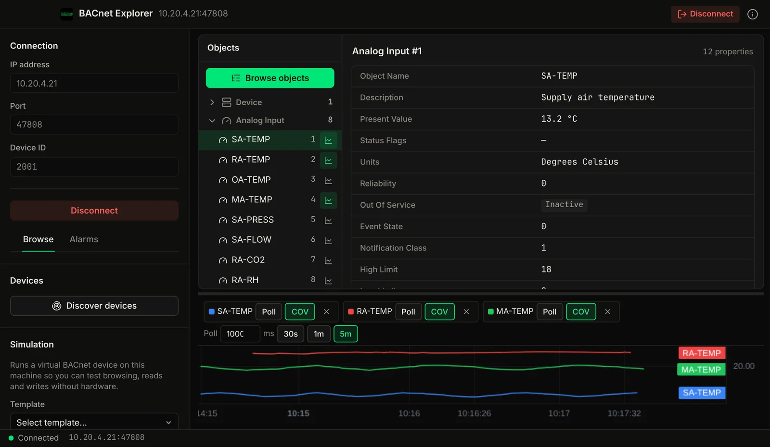Click the green Browse objects button

270,78
